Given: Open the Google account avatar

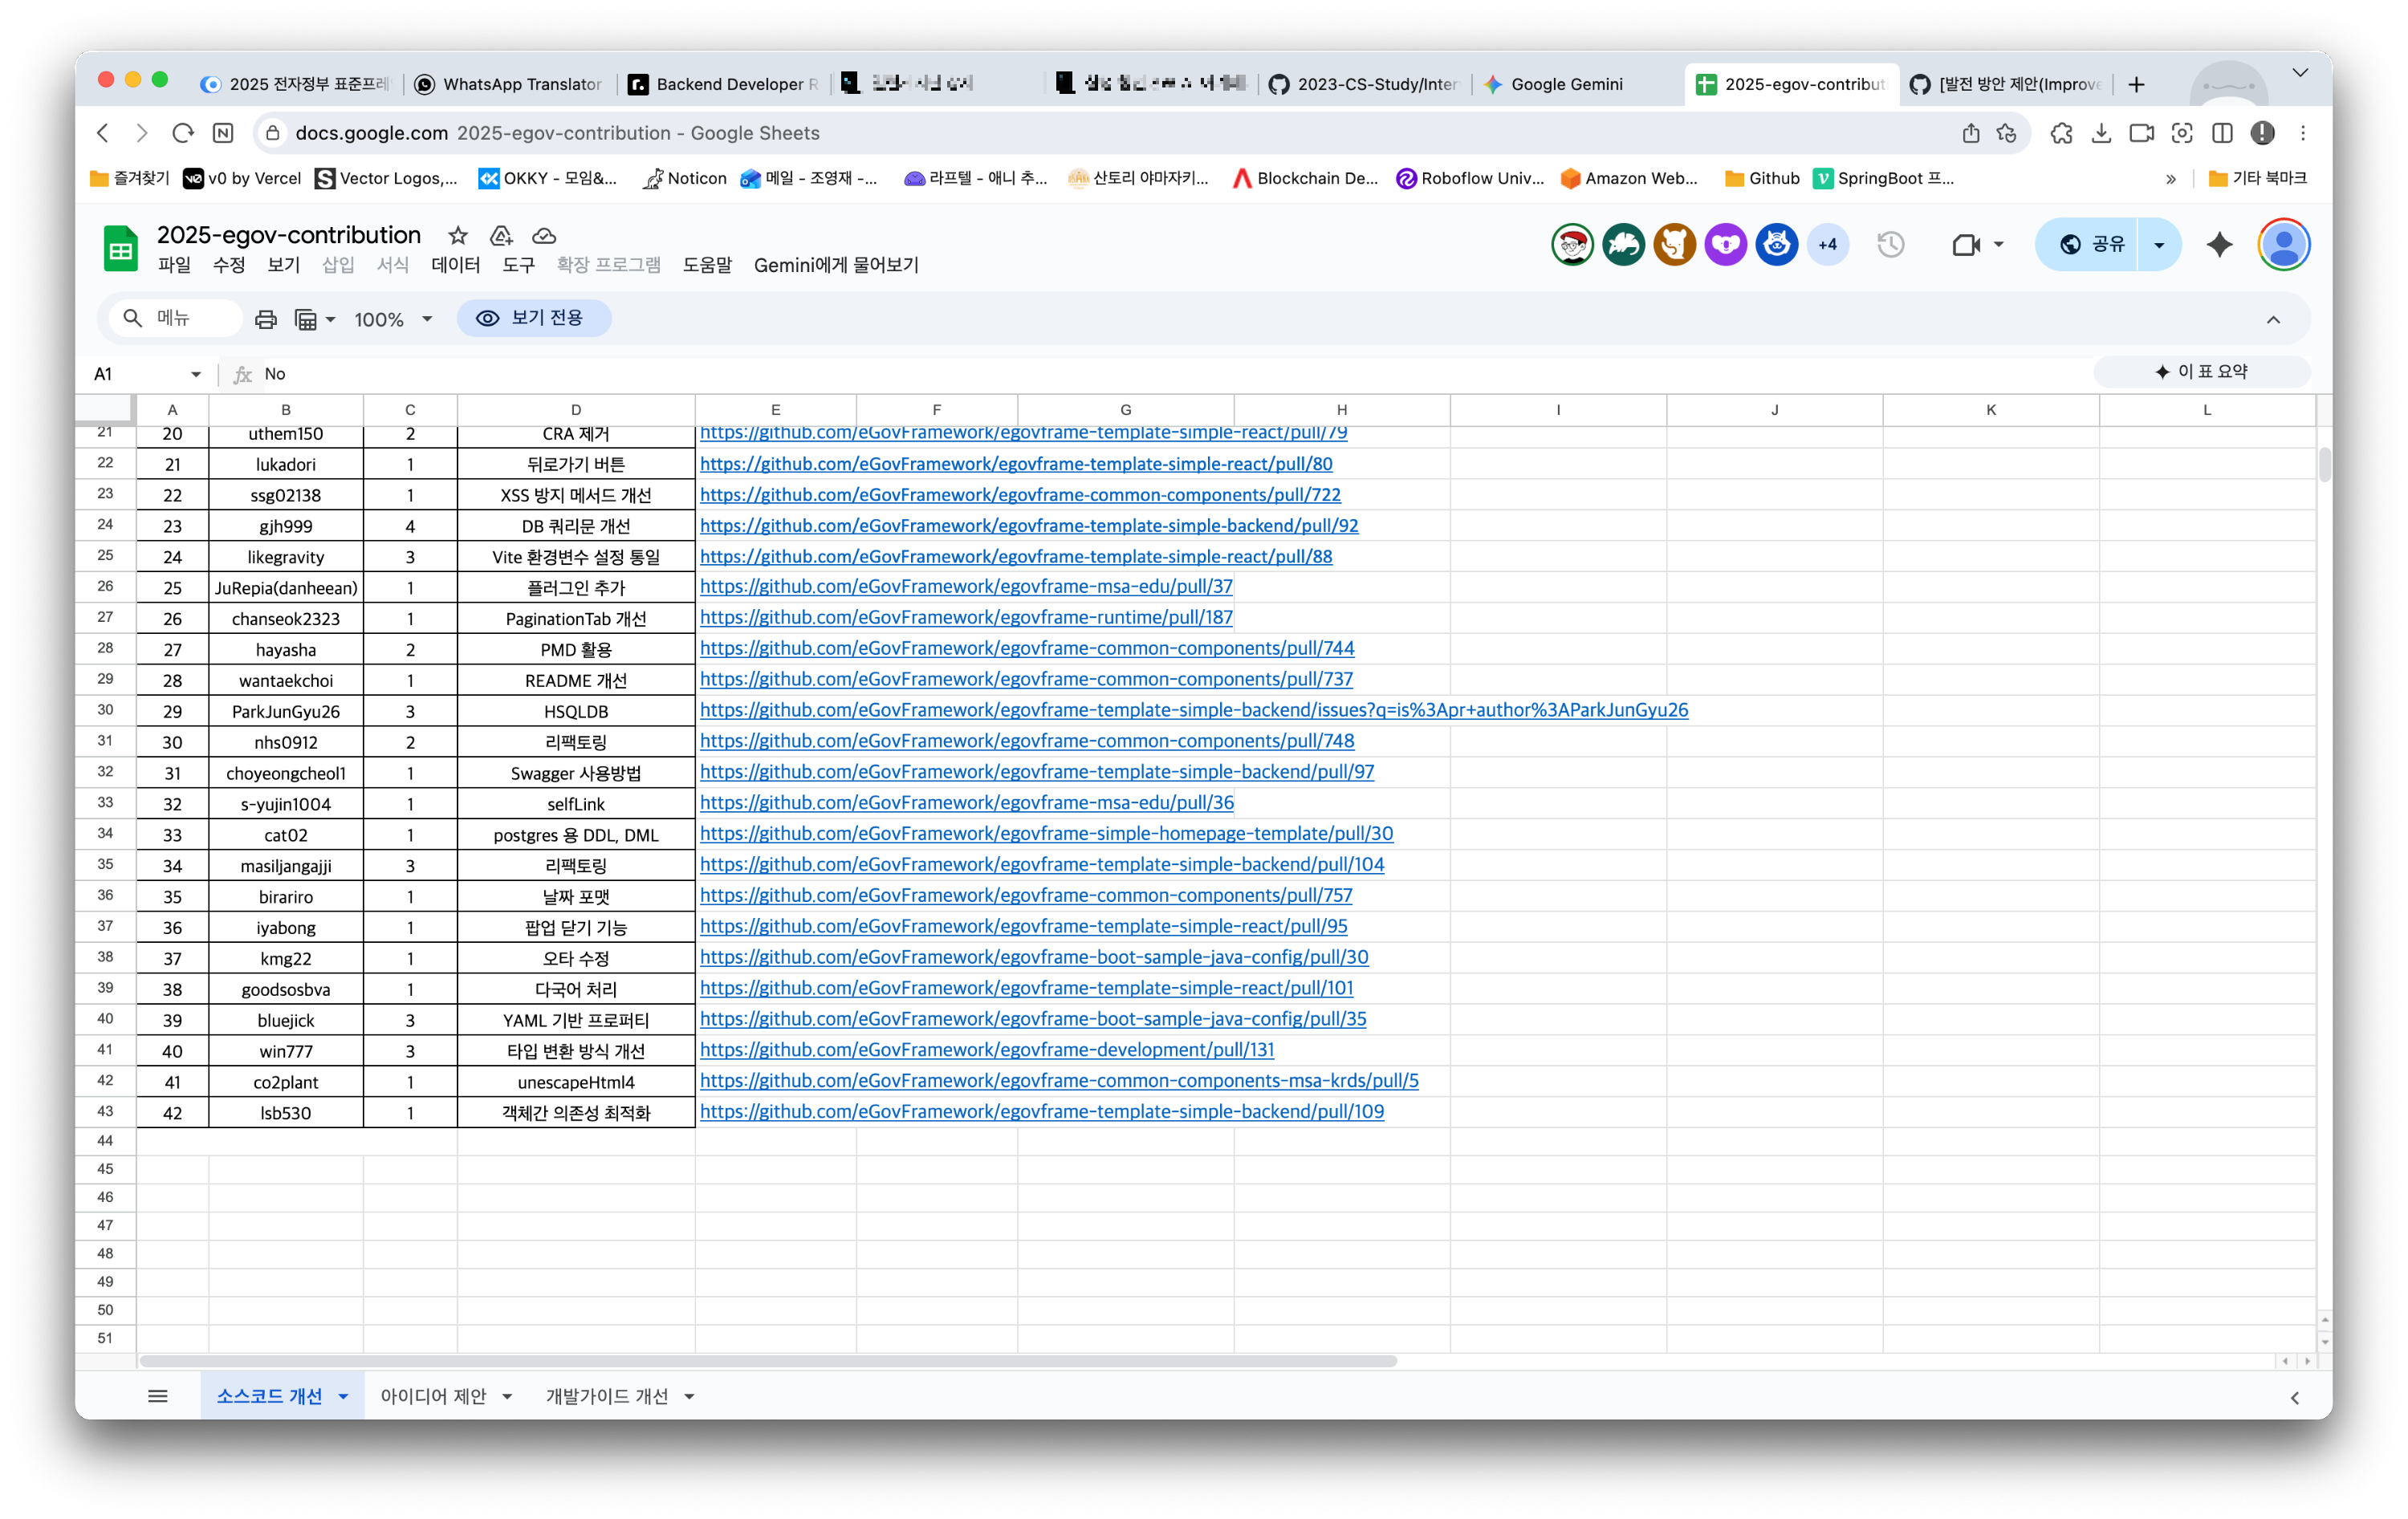Looking at the screenshot, I should [2284, 244].
